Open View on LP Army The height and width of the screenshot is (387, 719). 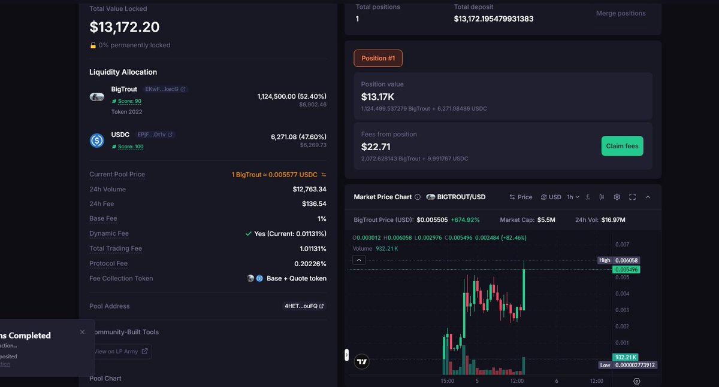120,352
